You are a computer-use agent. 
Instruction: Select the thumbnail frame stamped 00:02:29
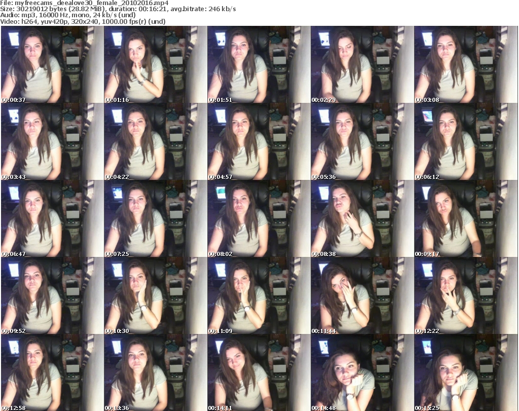coord(362,64)
